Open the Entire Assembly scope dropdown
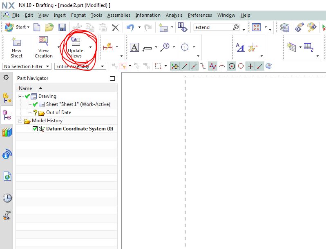 (80, 66)
